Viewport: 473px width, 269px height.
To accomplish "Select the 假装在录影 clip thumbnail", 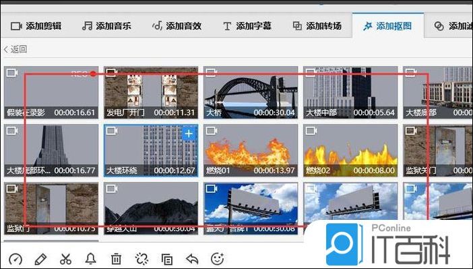I will (x=51, y=92).
